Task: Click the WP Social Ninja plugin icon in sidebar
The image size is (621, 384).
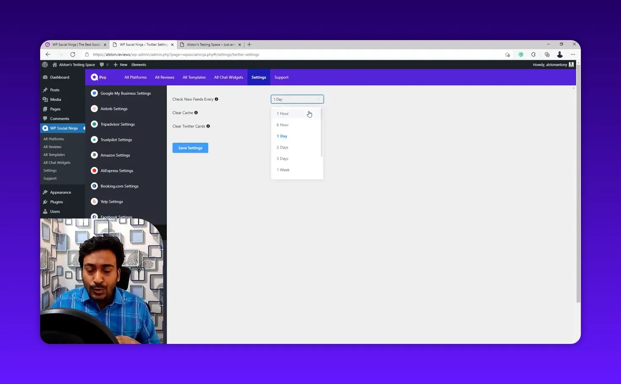Action: click(46, 128)
